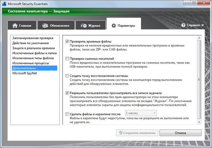Select the Дополнительно category
212x148 pixels.
(35, 68)
